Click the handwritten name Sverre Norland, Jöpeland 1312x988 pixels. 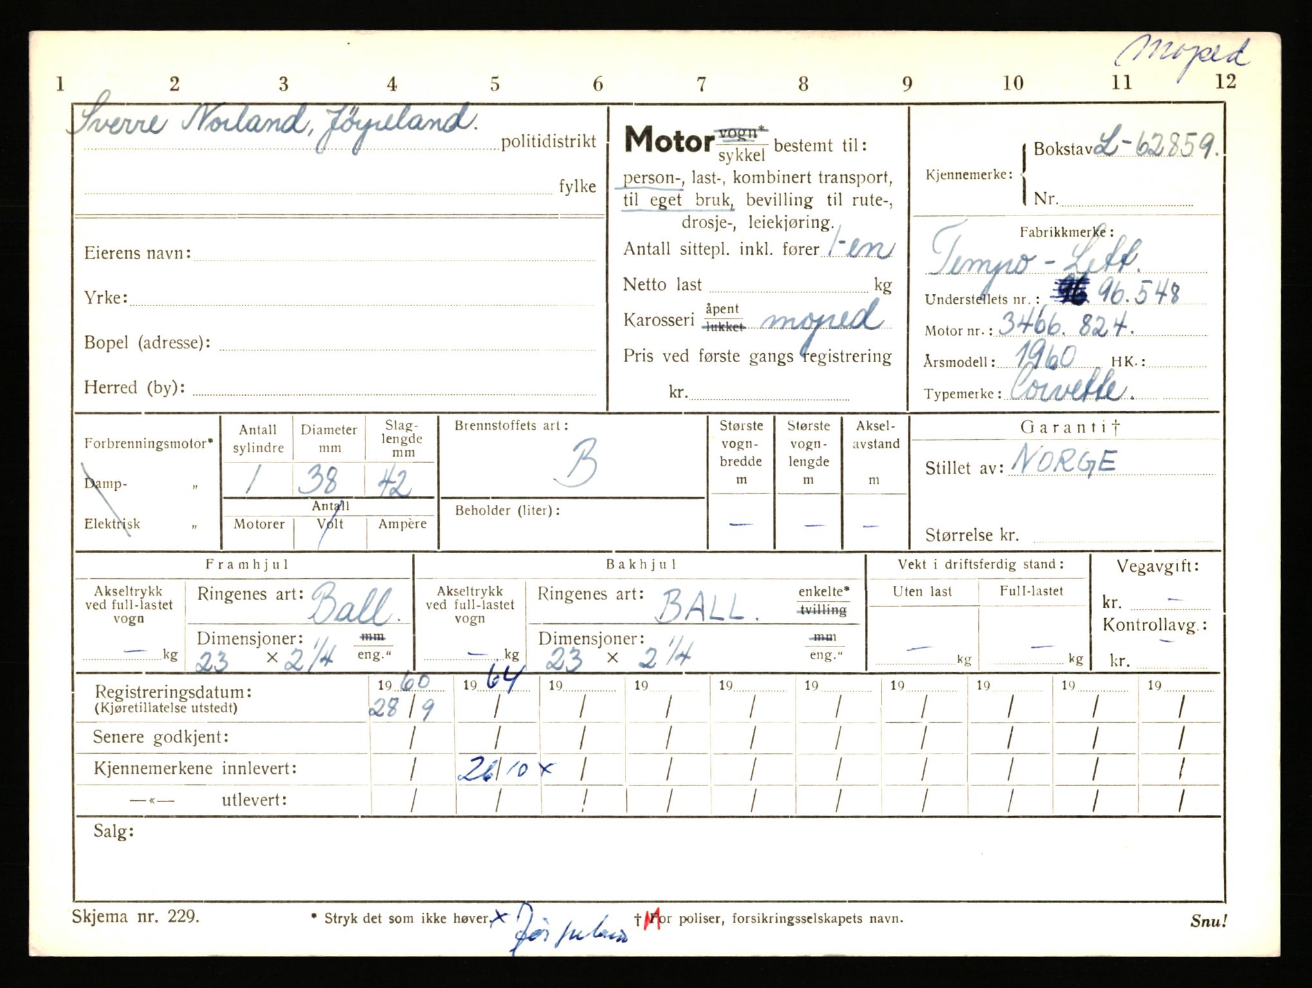click(273, 125)
